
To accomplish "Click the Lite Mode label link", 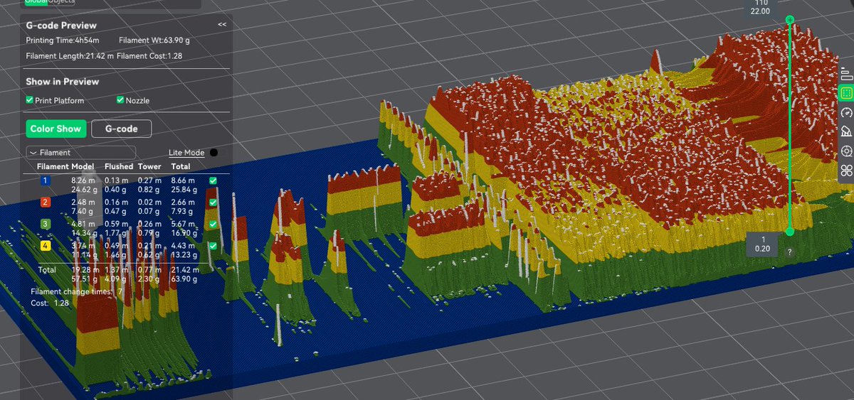I will click(186, 153).
